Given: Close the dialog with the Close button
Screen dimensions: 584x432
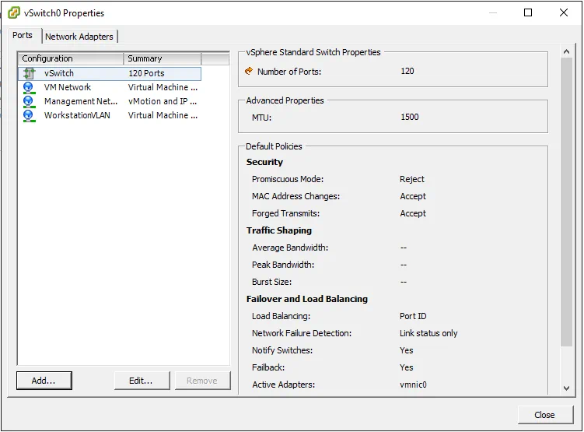Looking at the screenshot, I should pyautogui.click(x=544, y=415).
